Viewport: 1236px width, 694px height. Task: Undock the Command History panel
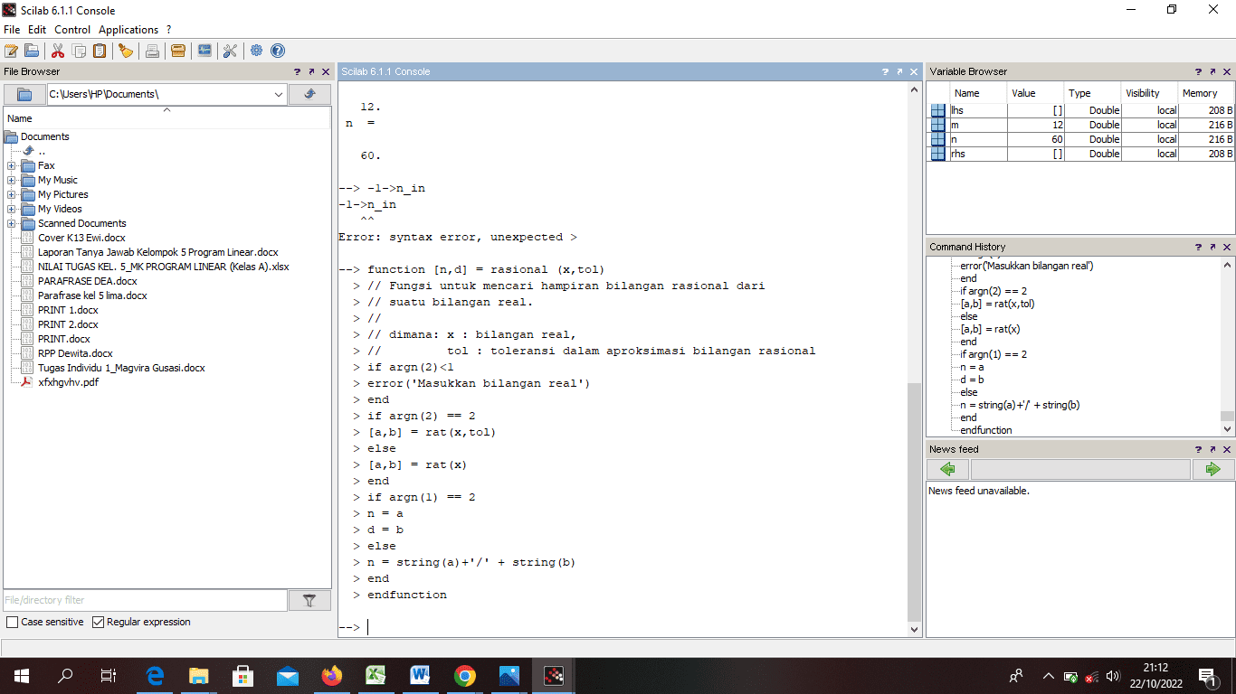point(1212,247)
